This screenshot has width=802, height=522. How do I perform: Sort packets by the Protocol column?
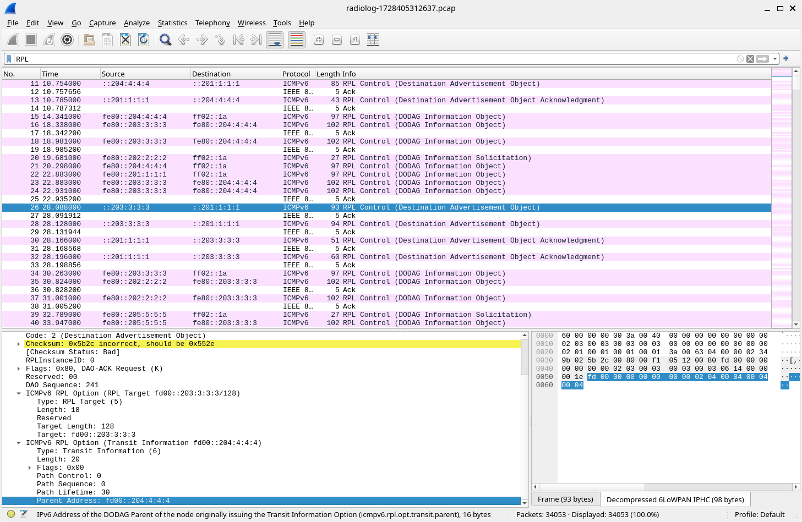point(297,74)
